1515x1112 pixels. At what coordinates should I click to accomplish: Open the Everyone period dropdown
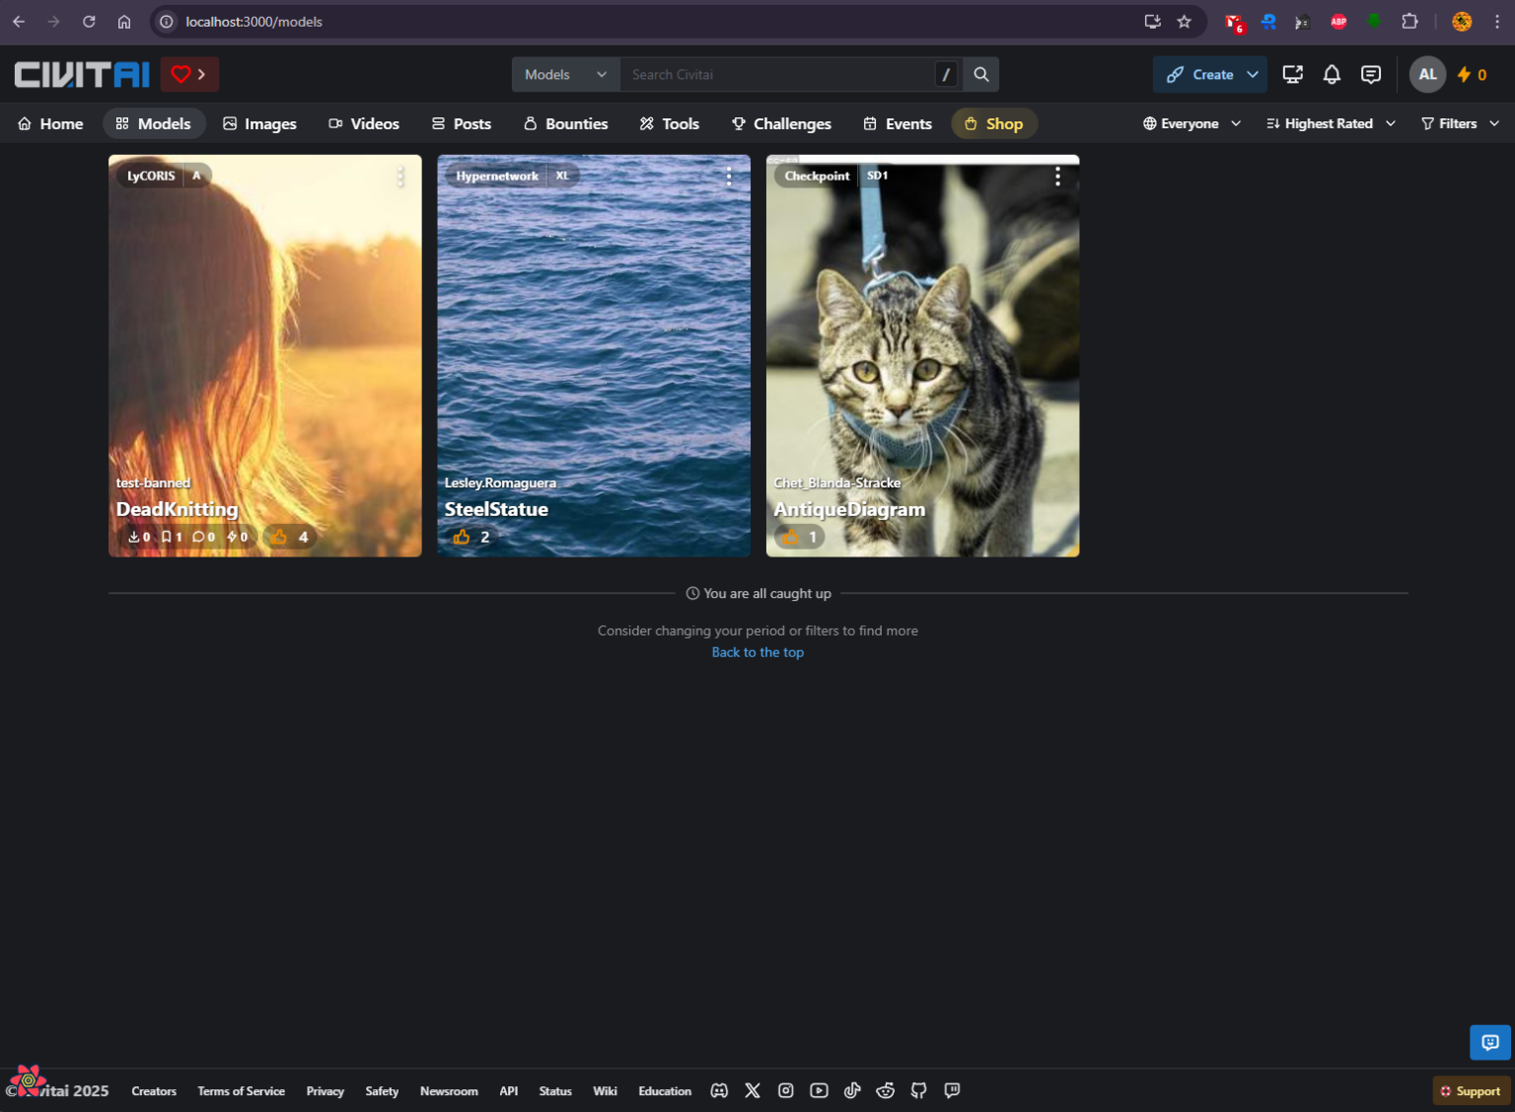click(x=1191, y=123)
